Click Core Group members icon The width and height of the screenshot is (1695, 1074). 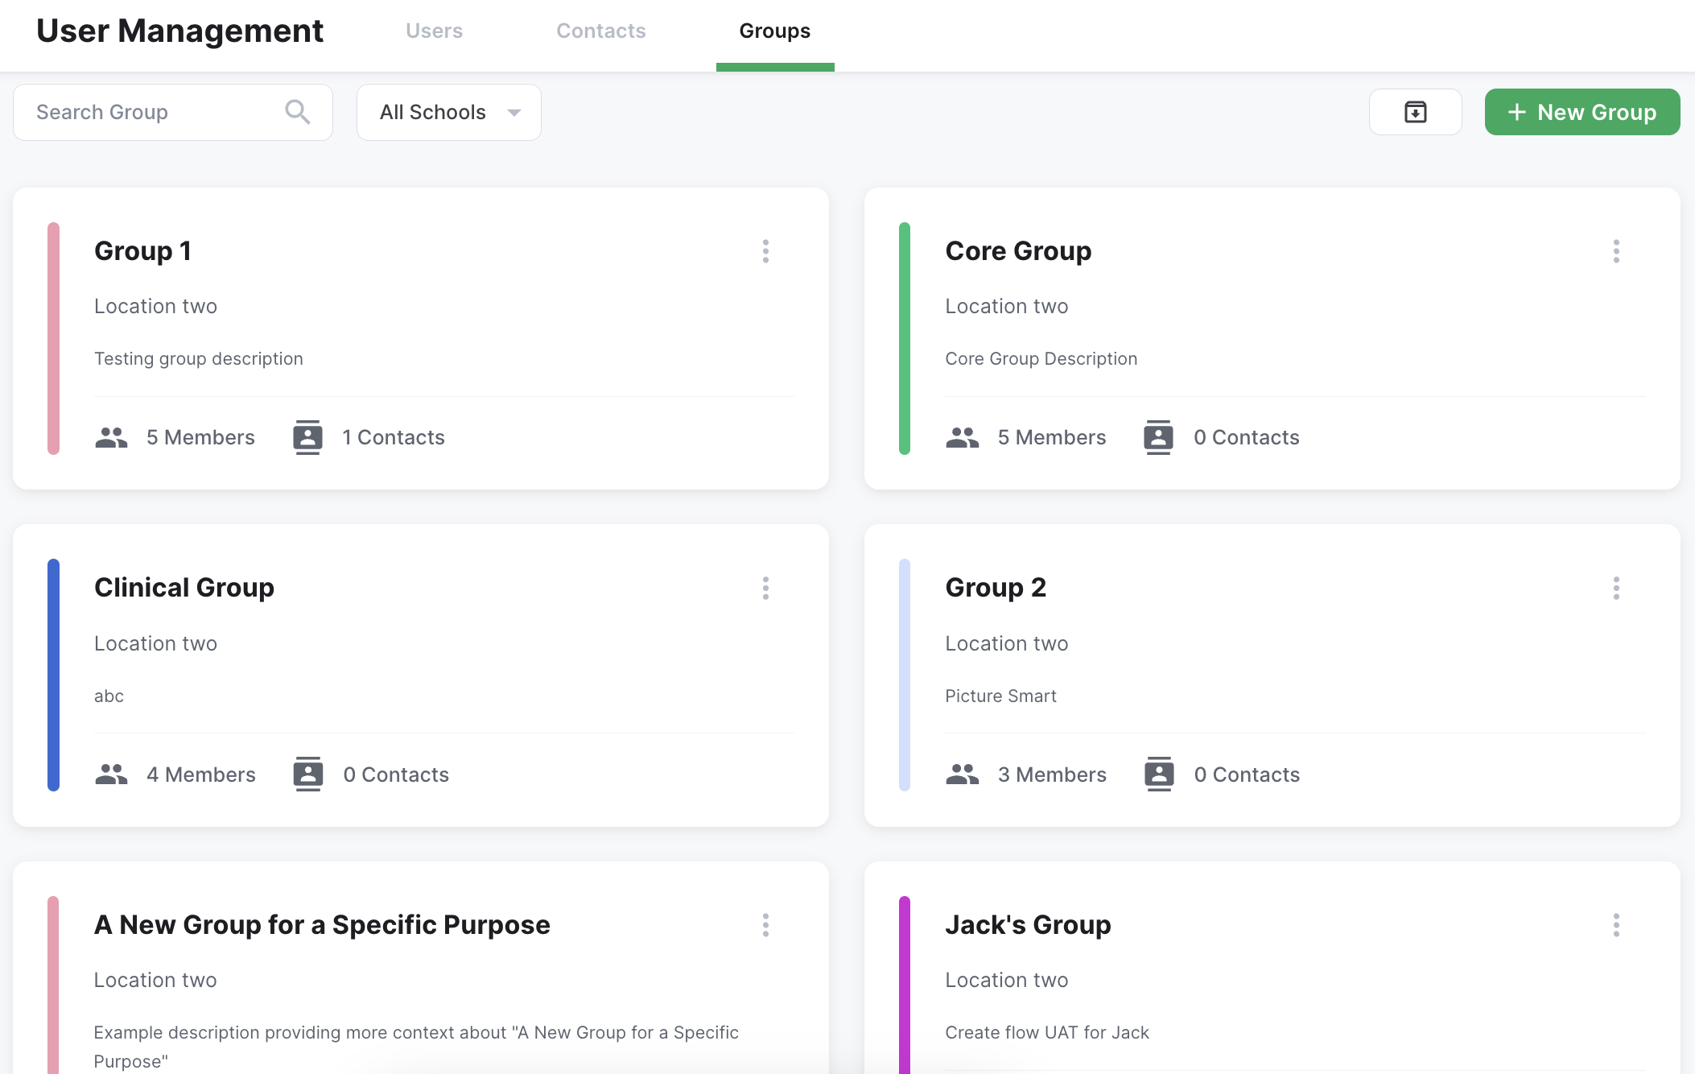[x=963, y=437]
